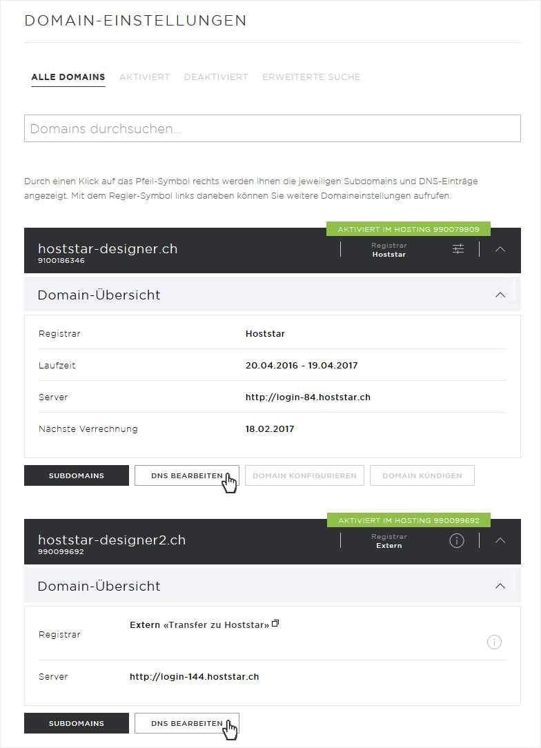This screenshot has width=541, height=748.
Task: Click Domains durchsuchen search field
Action: click(273, 128)
